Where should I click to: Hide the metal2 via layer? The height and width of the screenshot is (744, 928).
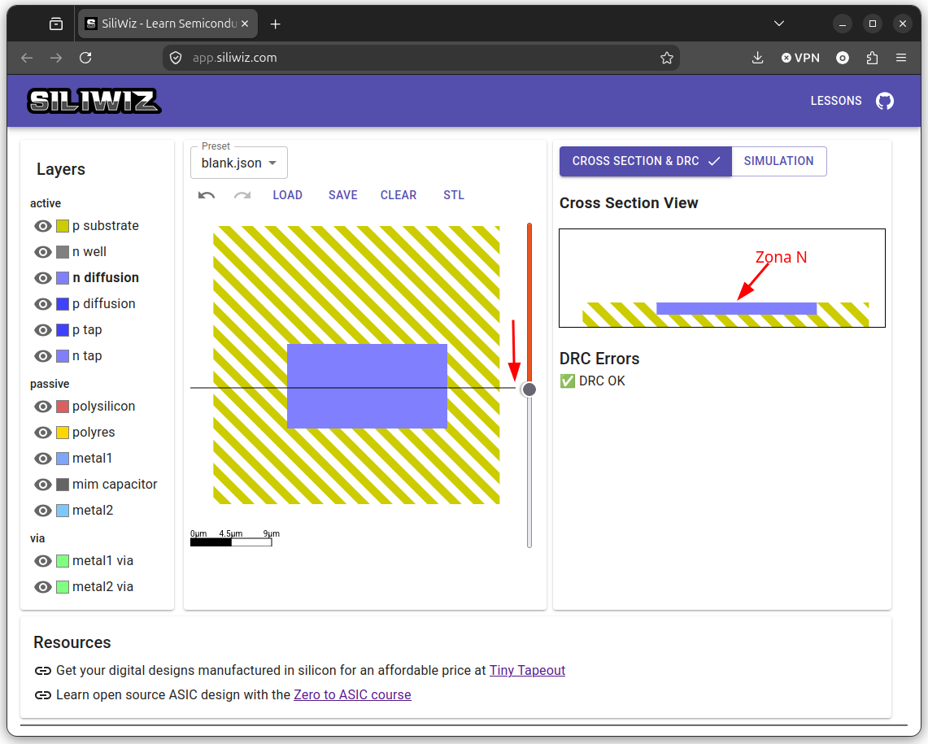(x=42, y=587)
